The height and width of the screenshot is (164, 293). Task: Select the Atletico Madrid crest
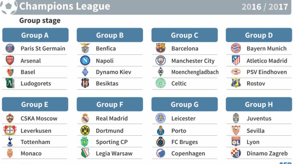pos(236,61)
